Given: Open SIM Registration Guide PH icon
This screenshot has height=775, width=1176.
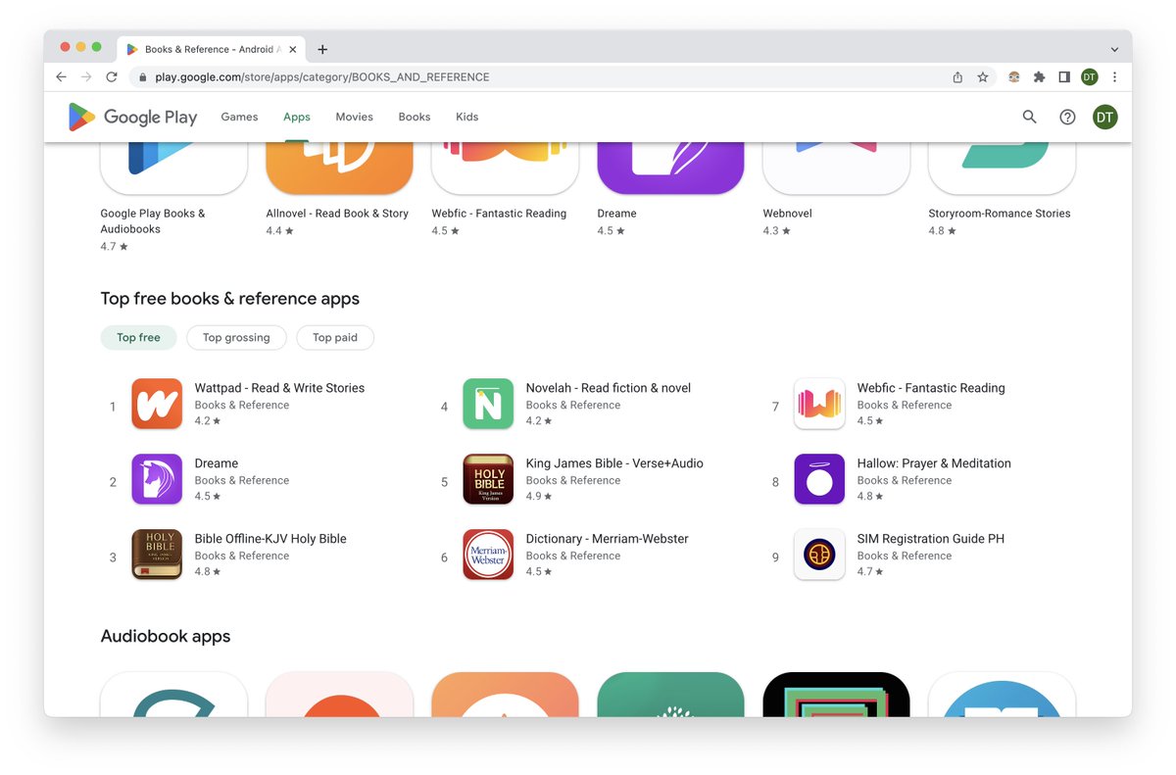Looking at the screenshot, I should click(x=819, y=555).
